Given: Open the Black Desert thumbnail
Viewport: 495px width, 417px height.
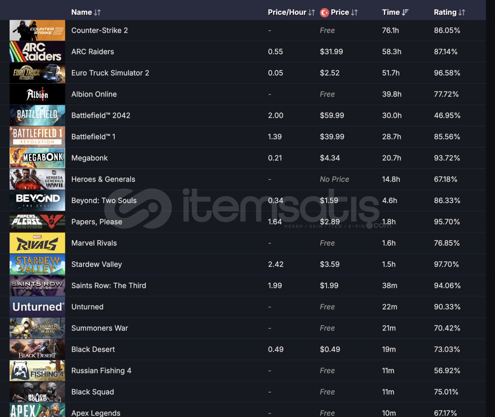Looking at the screenshot, I should pyautogui.click(x=37, y=349).
